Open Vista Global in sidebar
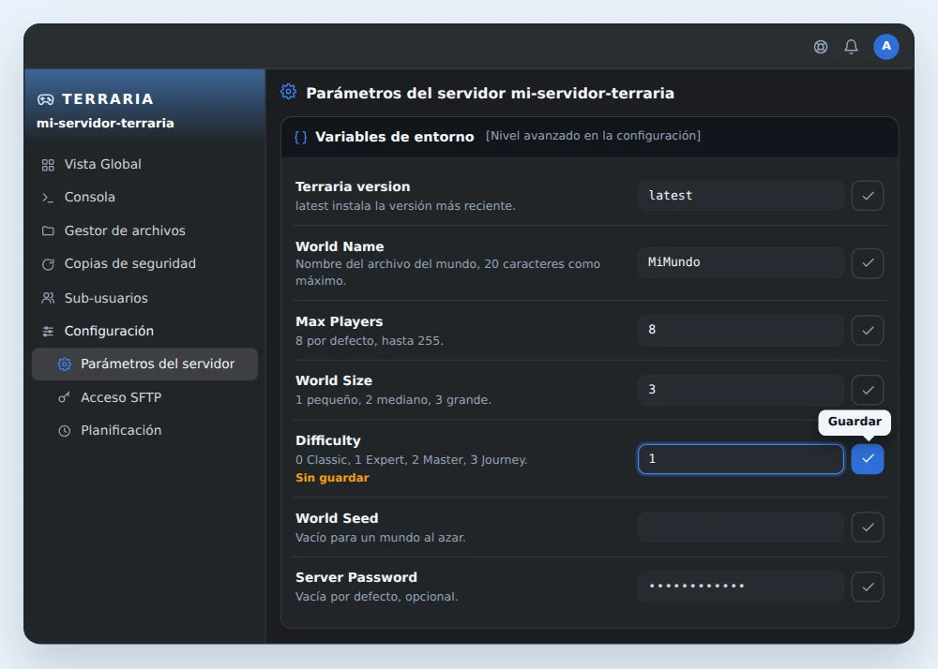 click(x=144, y=164)
